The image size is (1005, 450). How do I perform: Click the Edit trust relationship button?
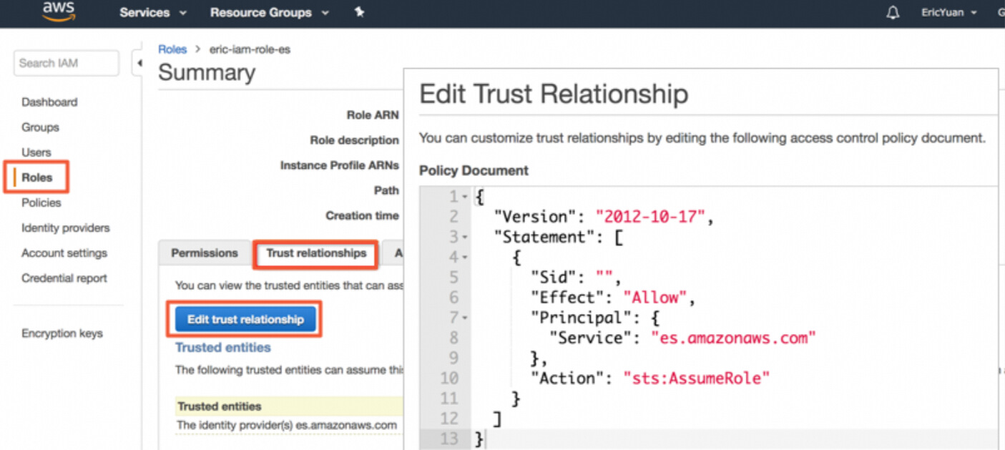tap(245, 319)
